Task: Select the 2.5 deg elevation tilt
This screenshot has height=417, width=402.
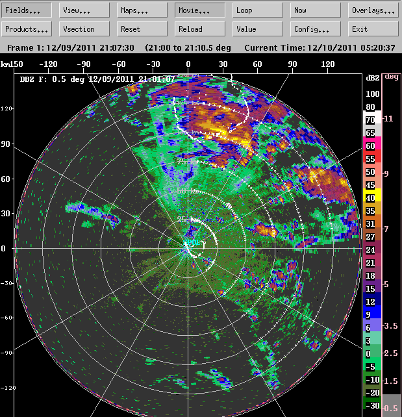Action: [x=391, y=353]
